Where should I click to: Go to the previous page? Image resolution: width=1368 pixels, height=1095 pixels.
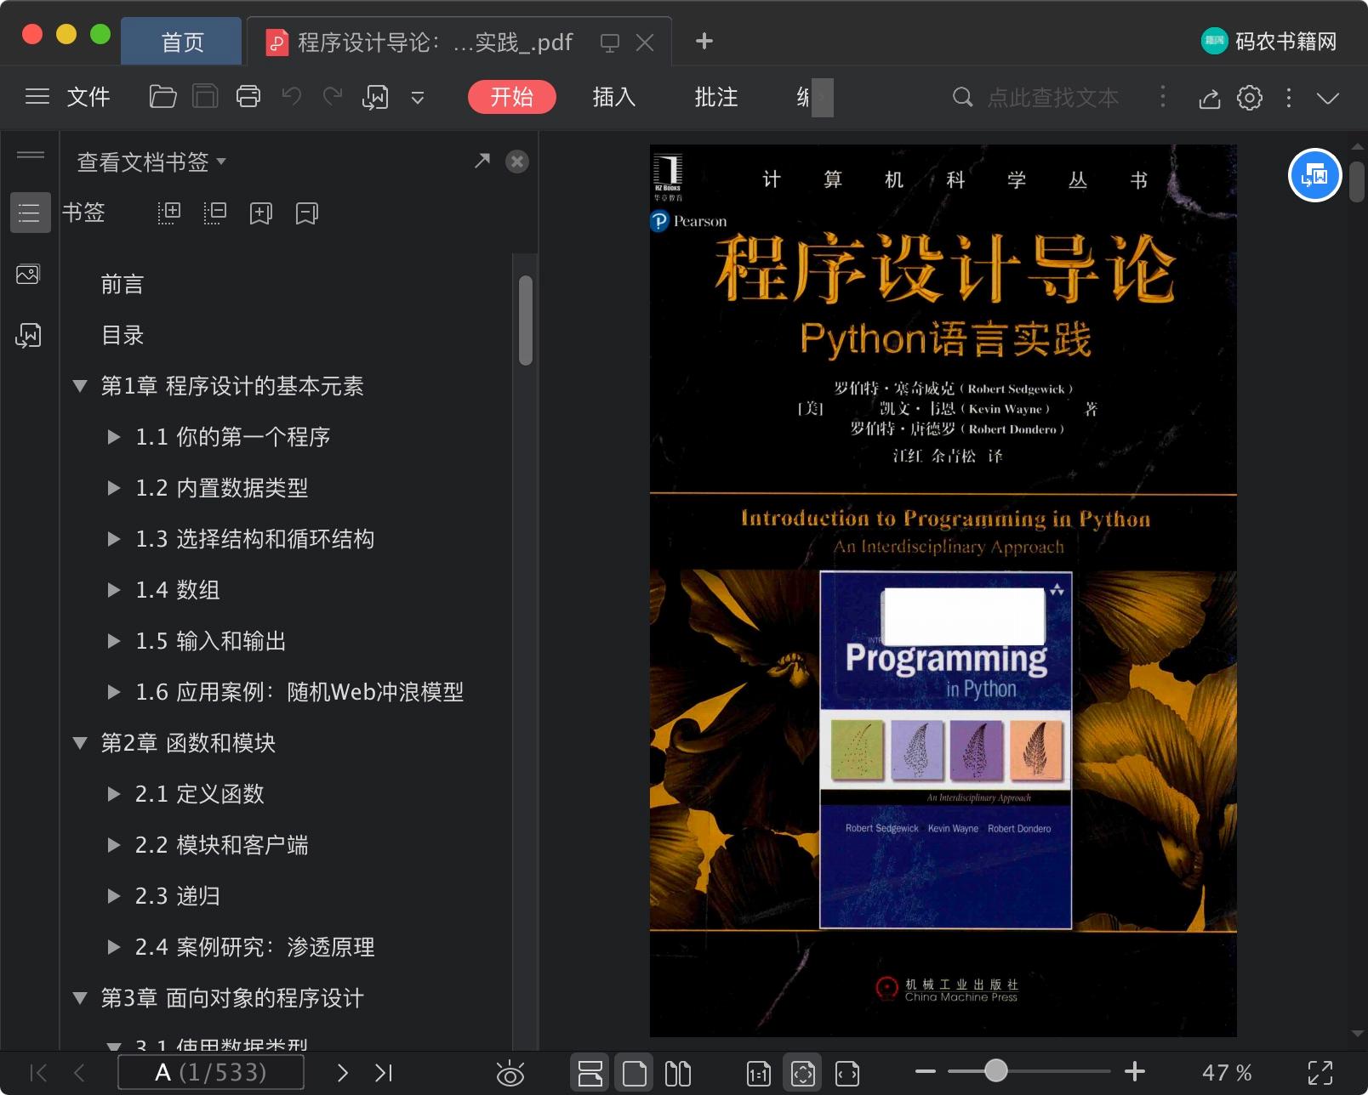[x=79, y=1073]
